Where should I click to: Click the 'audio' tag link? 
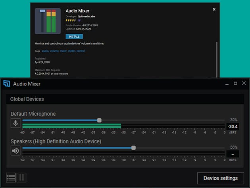(x=45, y=51)
